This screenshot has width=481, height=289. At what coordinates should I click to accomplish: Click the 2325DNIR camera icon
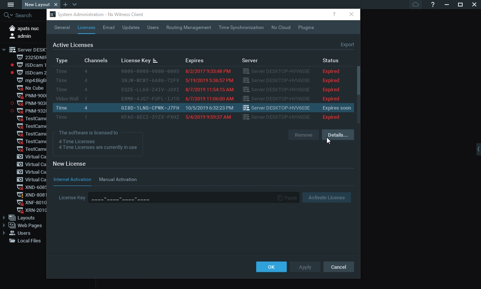[x=20, y=57]
